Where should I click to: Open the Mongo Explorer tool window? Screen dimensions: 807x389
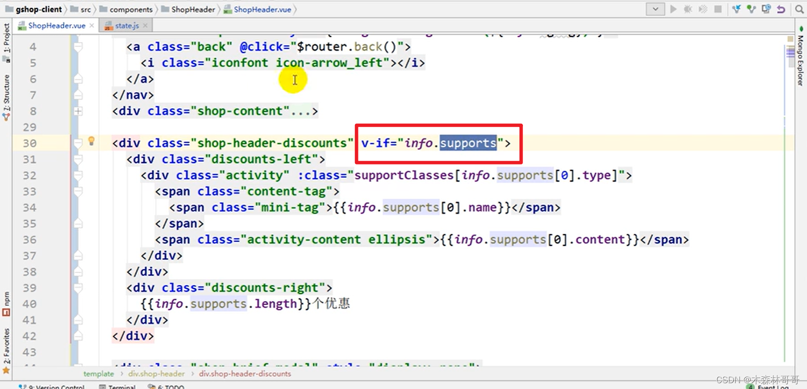[800, 56]
